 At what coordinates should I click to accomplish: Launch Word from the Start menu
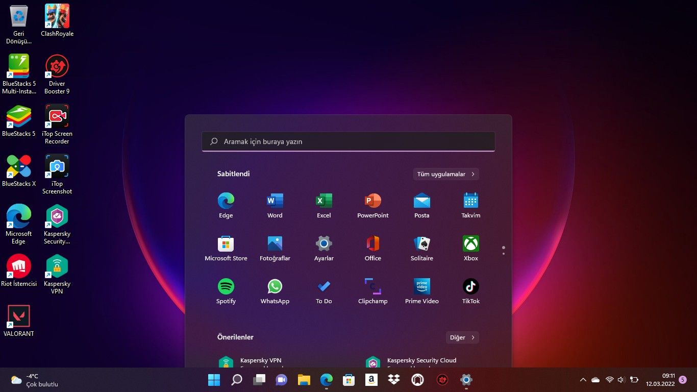(275, 205)
